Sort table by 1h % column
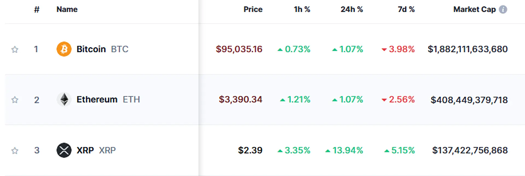 [302, 10]
